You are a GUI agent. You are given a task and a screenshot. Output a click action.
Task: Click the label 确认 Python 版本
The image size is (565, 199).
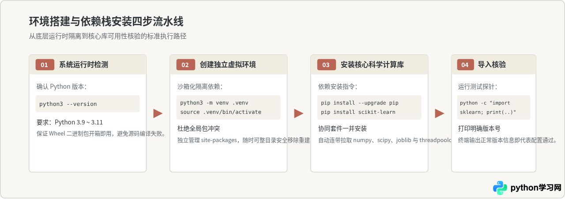coord(61,86)
